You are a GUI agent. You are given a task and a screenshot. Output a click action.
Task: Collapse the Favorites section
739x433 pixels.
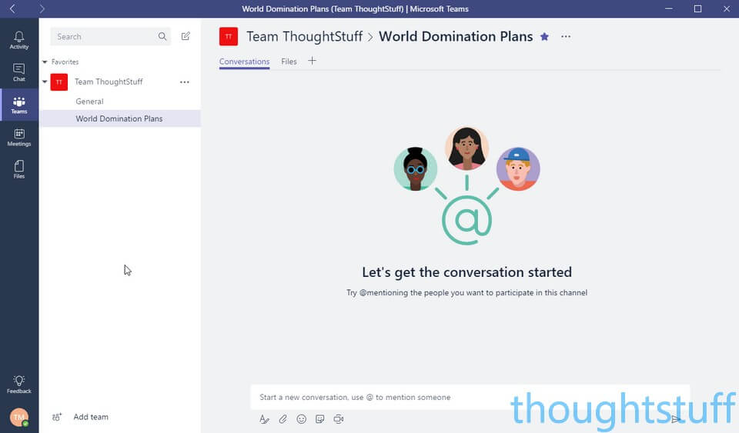pos(45,62)
